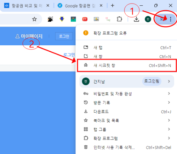Click the 로그인됨 status chip
The height and width of the screenshot is (154, 177).
[152, 81]
